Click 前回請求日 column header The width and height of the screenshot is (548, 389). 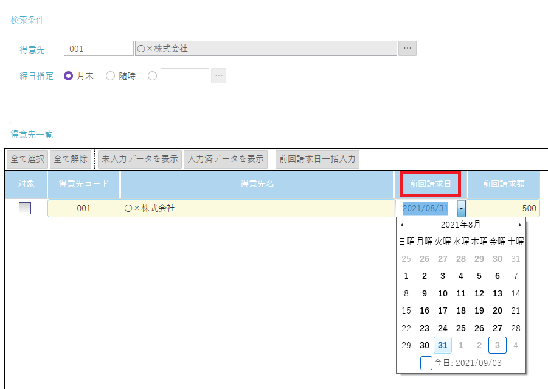tap(431, 184)
